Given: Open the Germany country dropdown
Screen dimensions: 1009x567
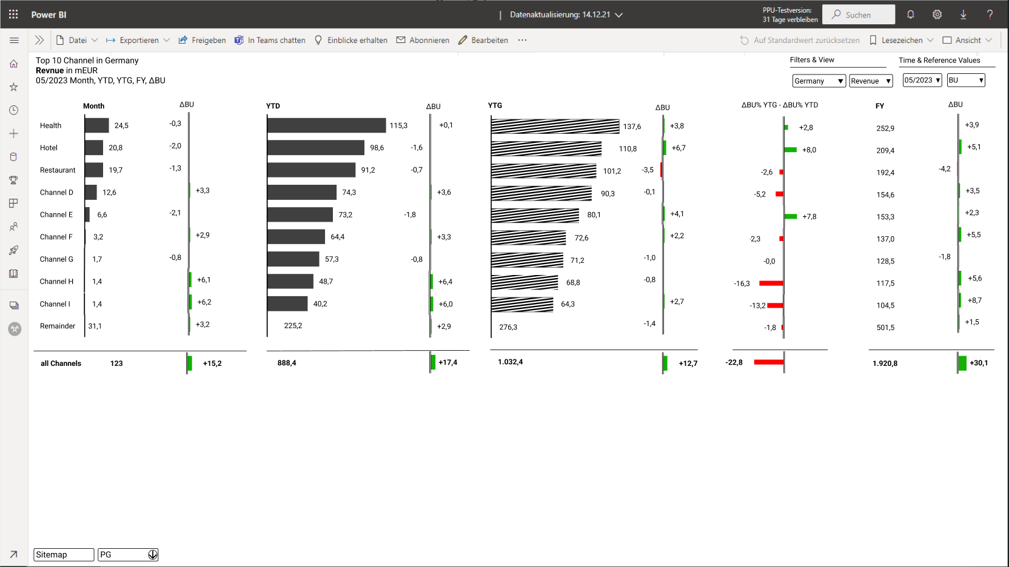Looking at the screenshot, I should (x=819, y=81).
